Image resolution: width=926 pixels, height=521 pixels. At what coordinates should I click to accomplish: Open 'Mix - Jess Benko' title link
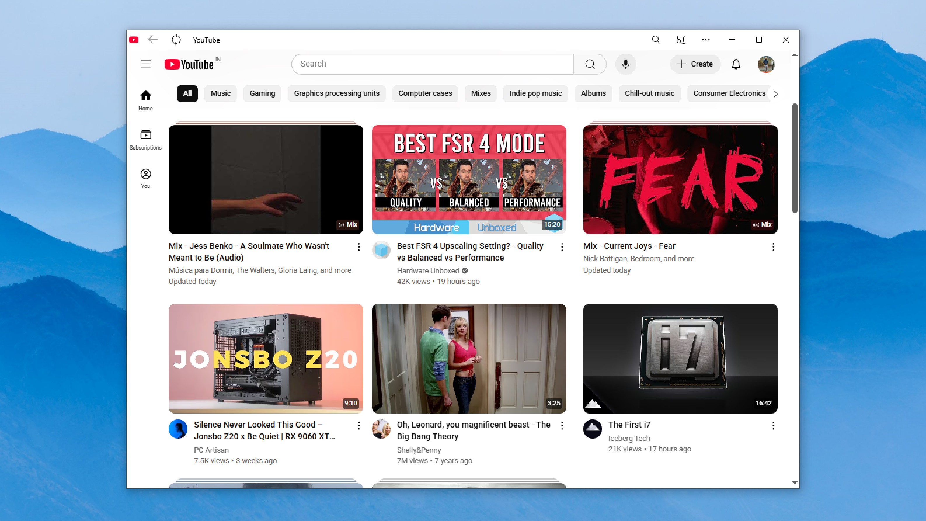coord(249,252)
